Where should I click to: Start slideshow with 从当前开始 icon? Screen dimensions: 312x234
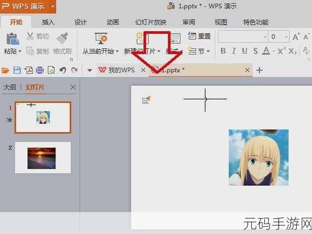click(x=101, y=38)
